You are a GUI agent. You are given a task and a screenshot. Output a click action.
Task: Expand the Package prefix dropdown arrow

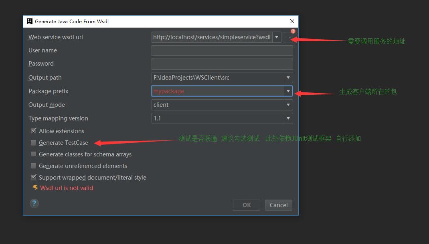pyautogui.click(x=288, y=91)
